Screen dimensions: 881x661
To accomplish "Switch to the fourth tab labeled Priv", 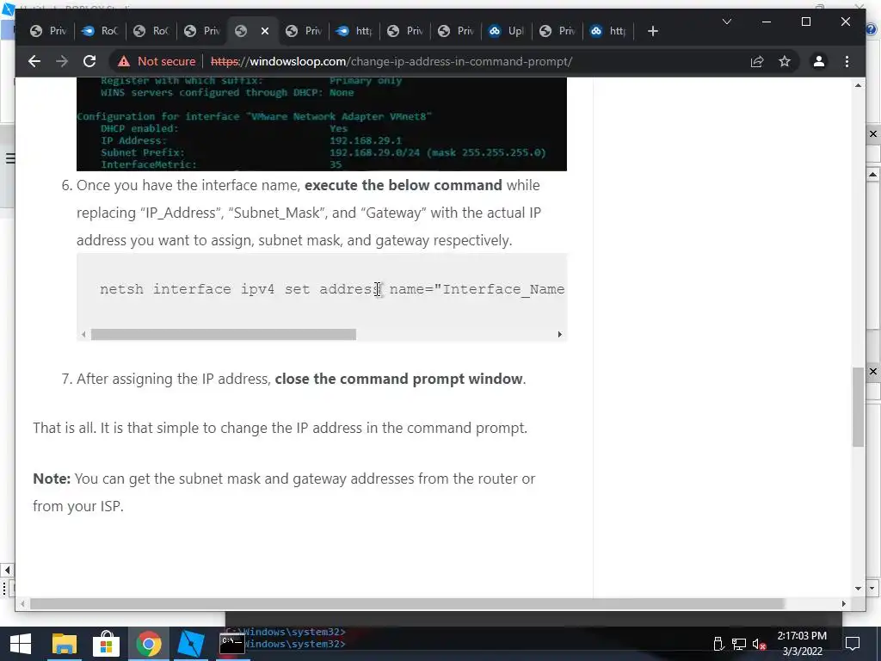I will 202,31.
